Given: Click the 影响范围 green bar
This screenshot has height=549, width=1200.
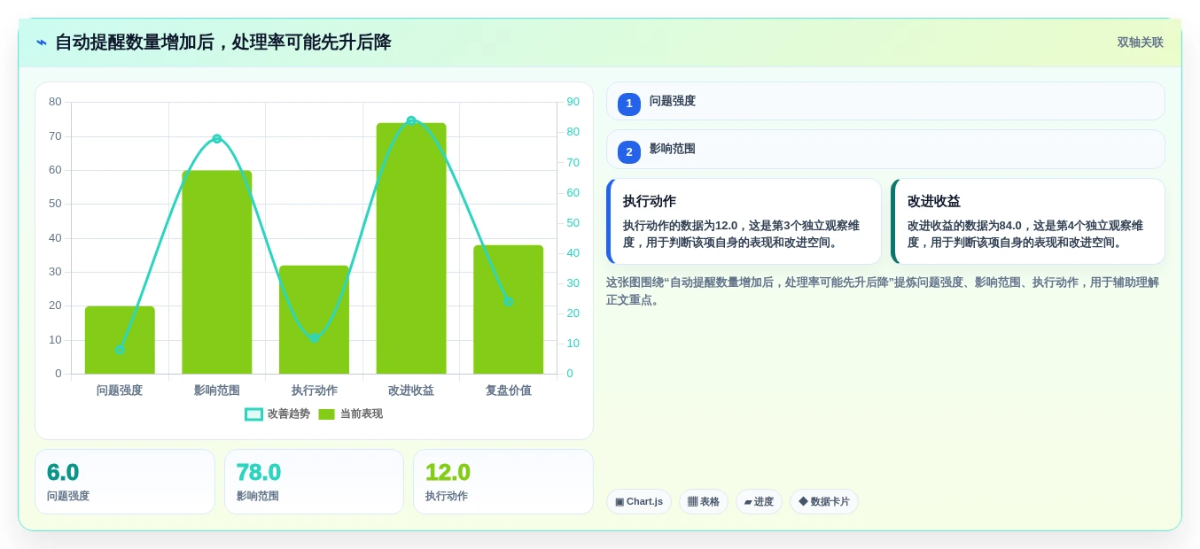Looking at the screenshot, I should (217, 272).
